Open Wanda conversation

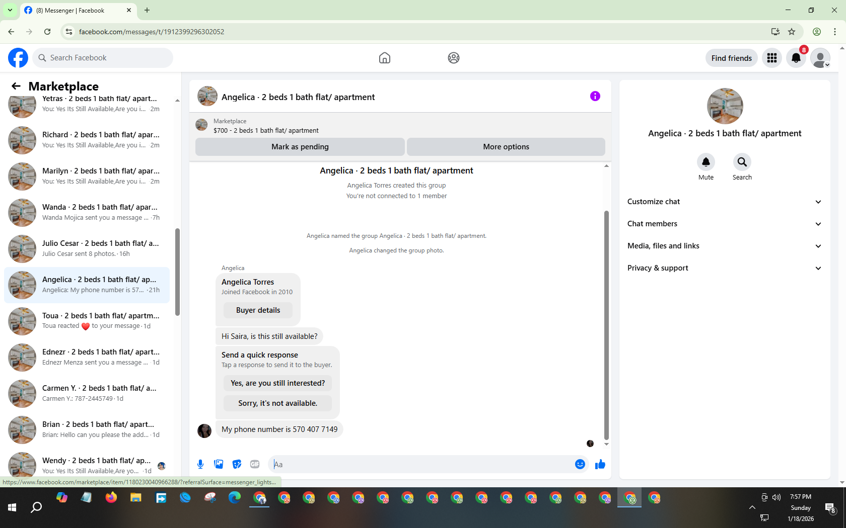(x=87, y=213)
